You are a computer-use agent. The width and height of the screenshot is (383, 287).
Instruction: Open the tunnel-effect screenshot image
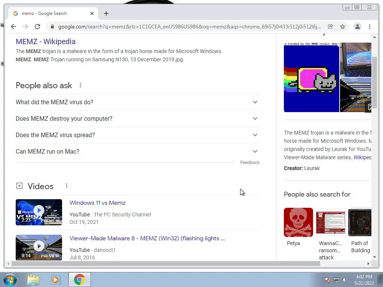(356, 95)
